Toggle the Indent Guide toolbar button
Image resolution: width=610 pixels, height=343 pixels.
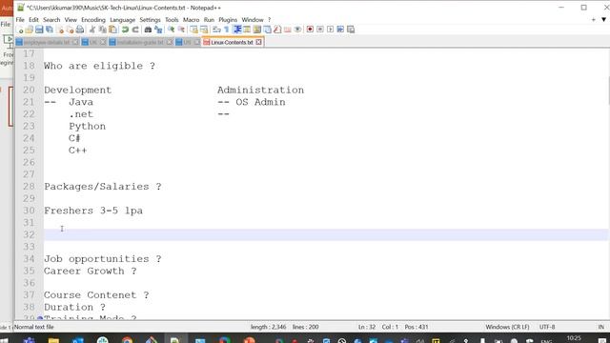point(237,30)
